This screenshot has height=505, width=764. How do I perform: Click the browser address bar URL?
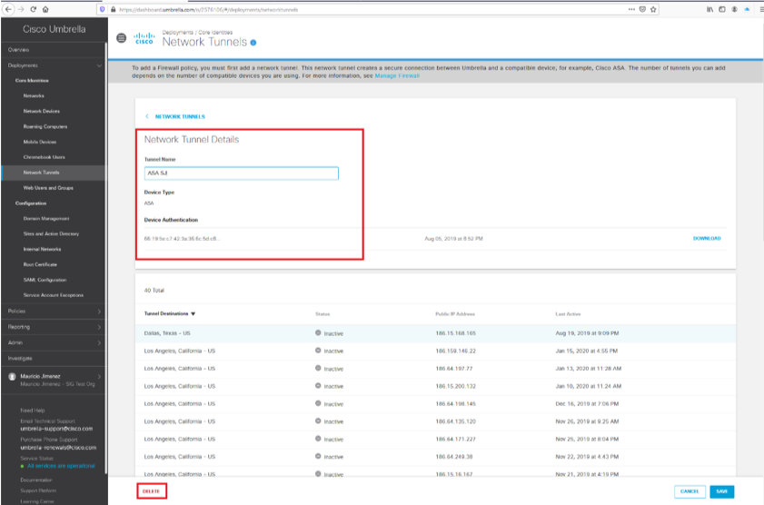click(209, 10)
